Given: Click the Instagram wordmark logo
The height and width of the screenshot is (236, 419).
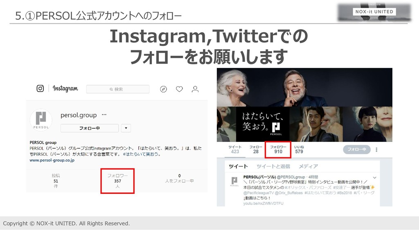Looking at the screenshot, I should [x=65, y=88].
